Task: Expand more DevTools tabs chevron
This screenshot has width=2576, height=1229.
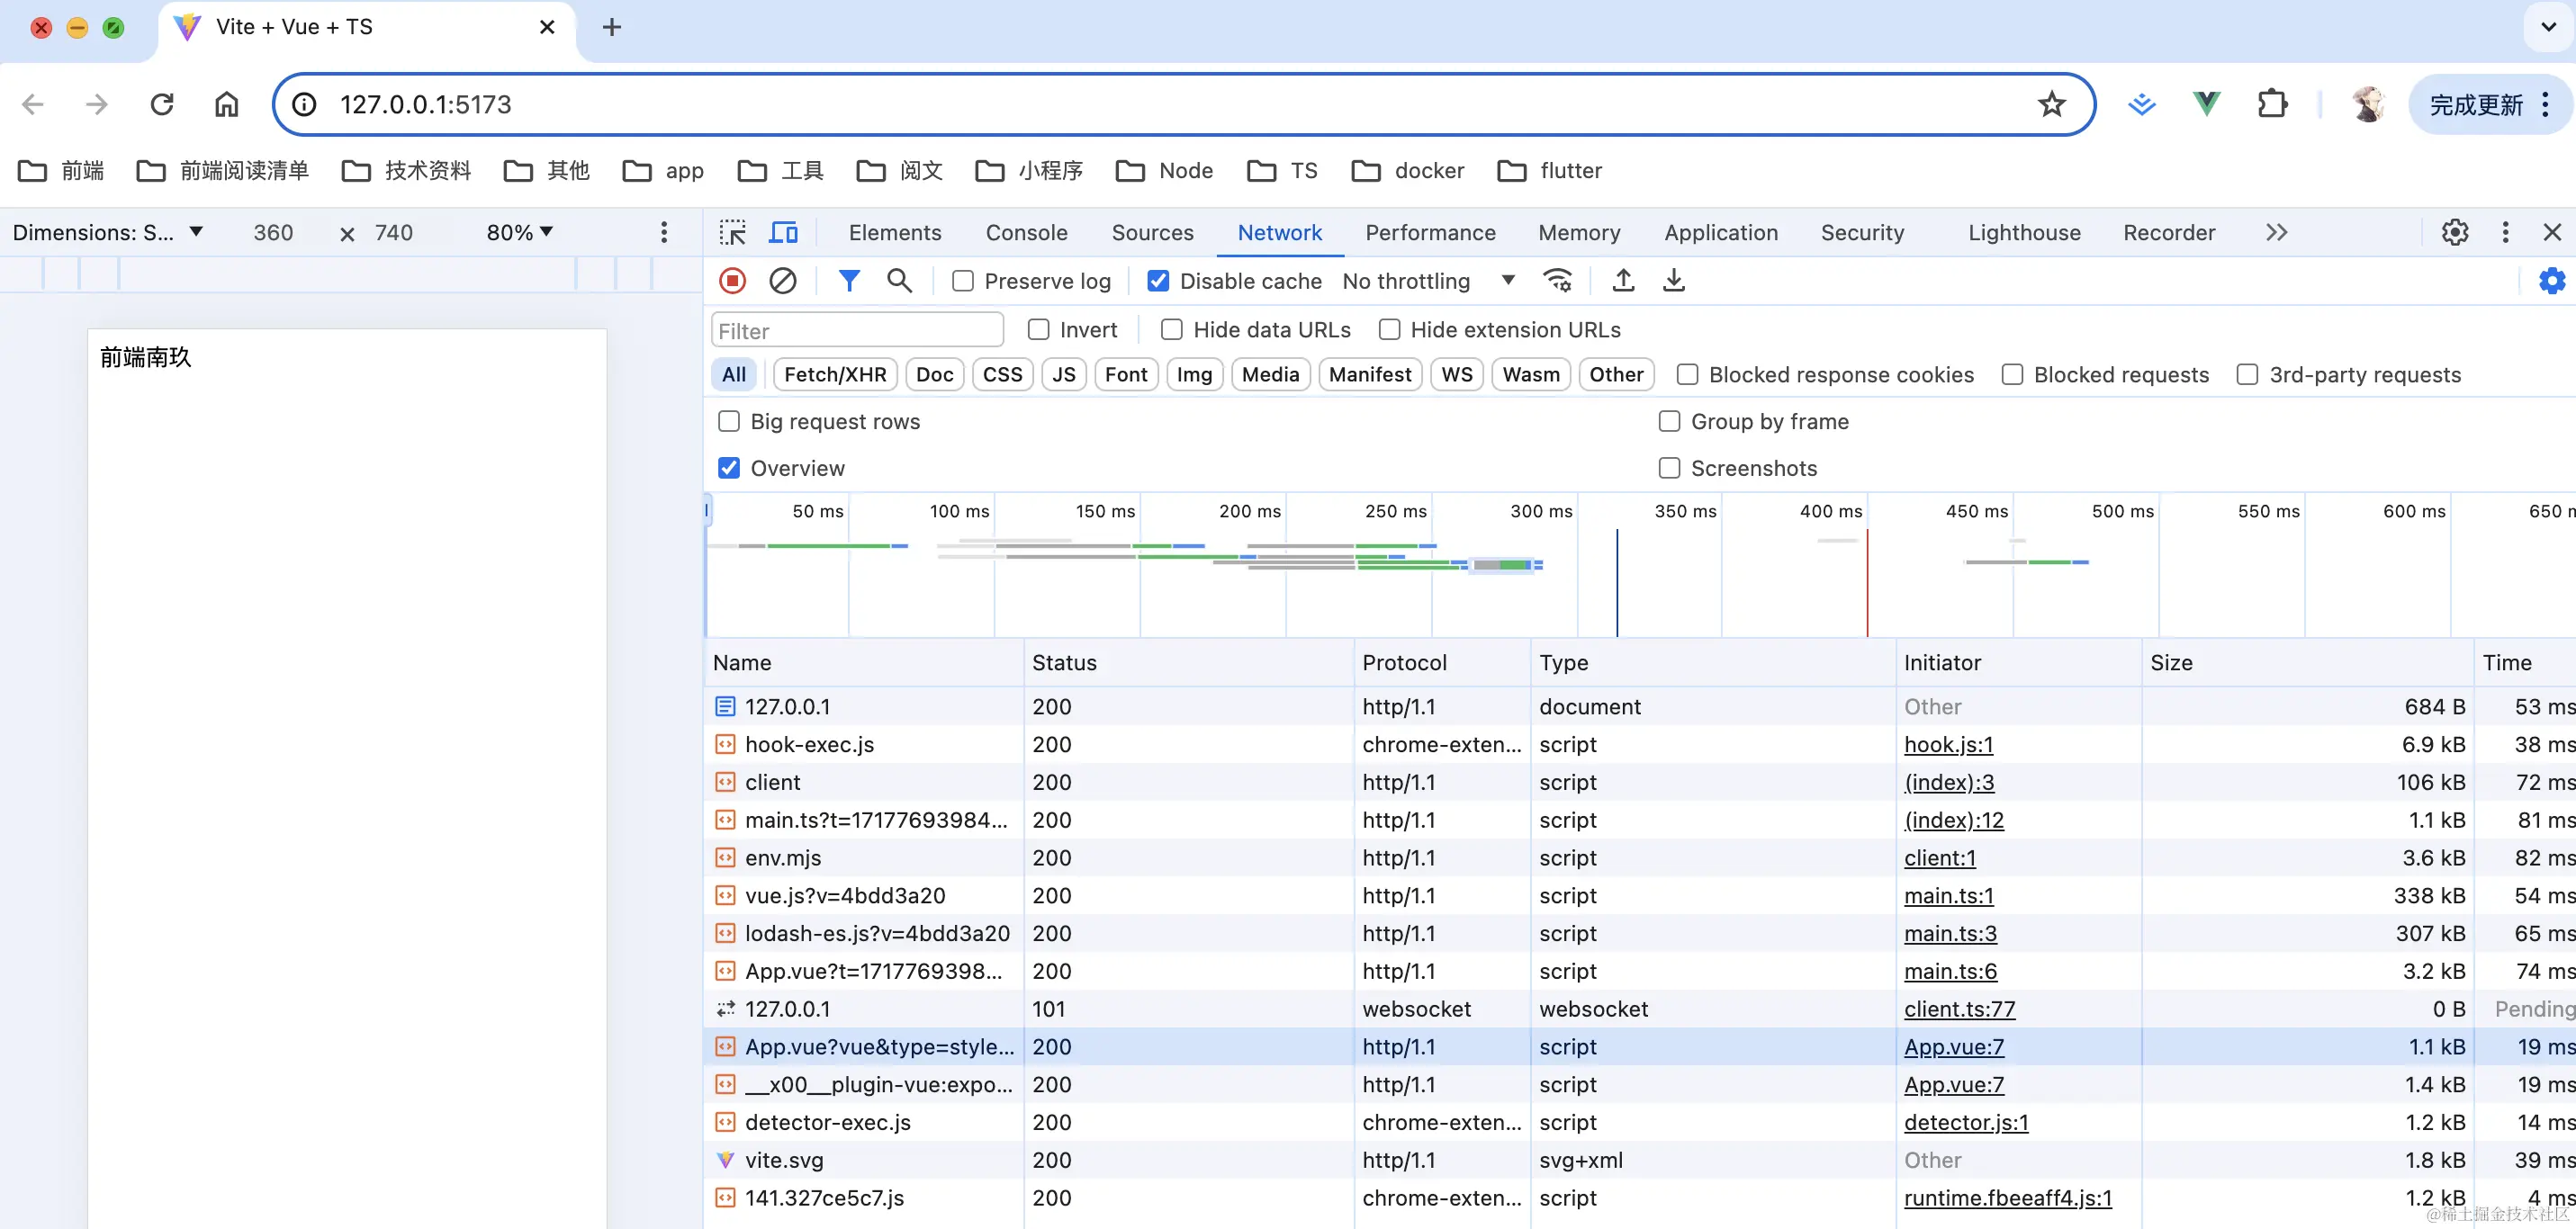Action: (x=2276, y=233)
